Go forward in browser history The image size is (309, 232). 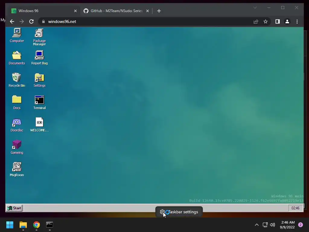22,21
